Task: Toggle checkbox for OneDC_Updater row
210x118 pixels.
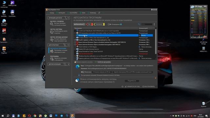Action: 75,40
